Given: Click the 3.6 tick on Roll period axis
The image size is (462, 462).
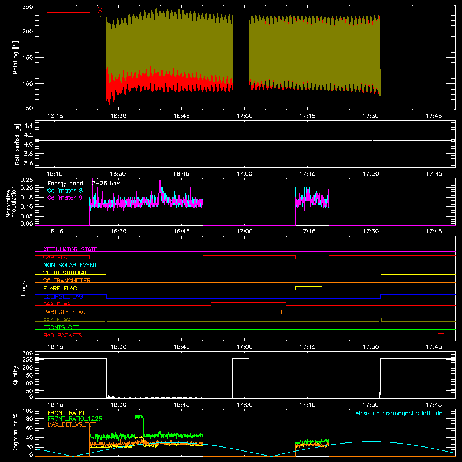Looking at the screenshot, I should click(28, 163).
